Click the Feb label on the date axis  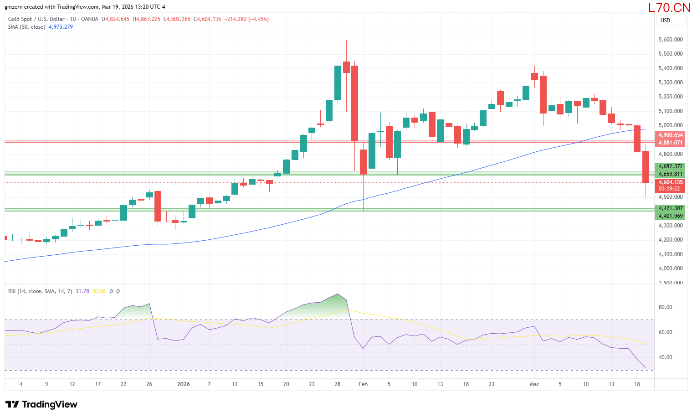click(363, 384)
